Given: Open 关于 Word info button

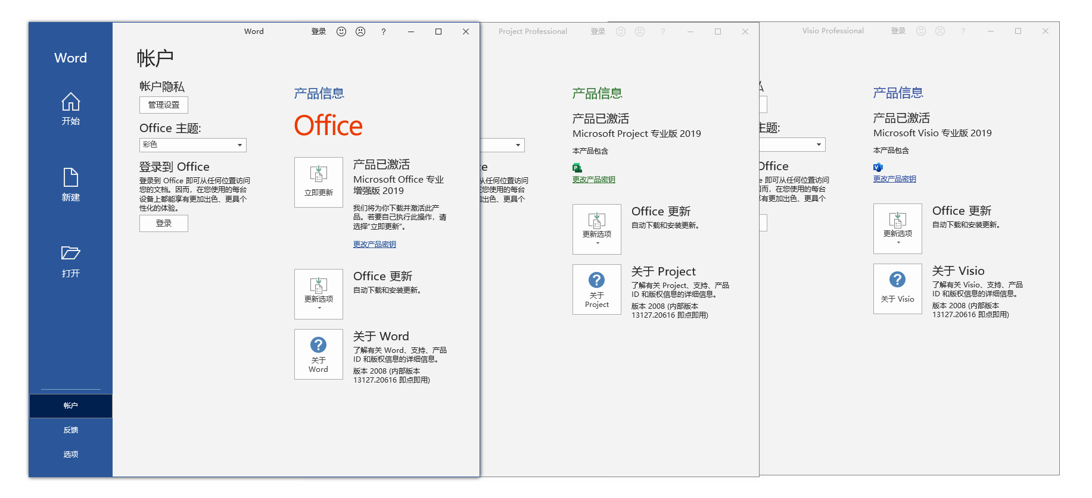Looking at the screenshot, I should tap(319, 354).
